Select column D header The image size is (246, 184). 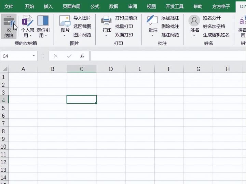111,69
